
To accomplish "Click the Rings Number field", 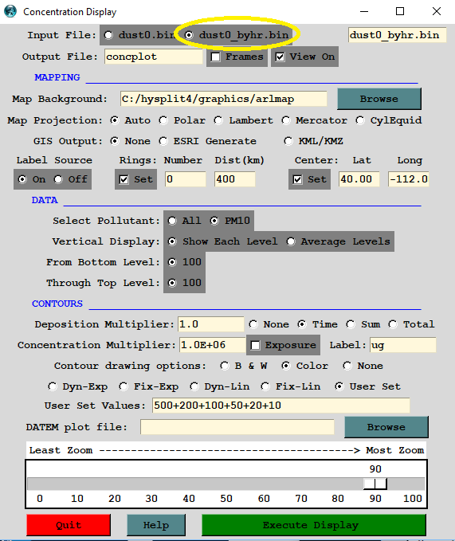I will [185, 179].
